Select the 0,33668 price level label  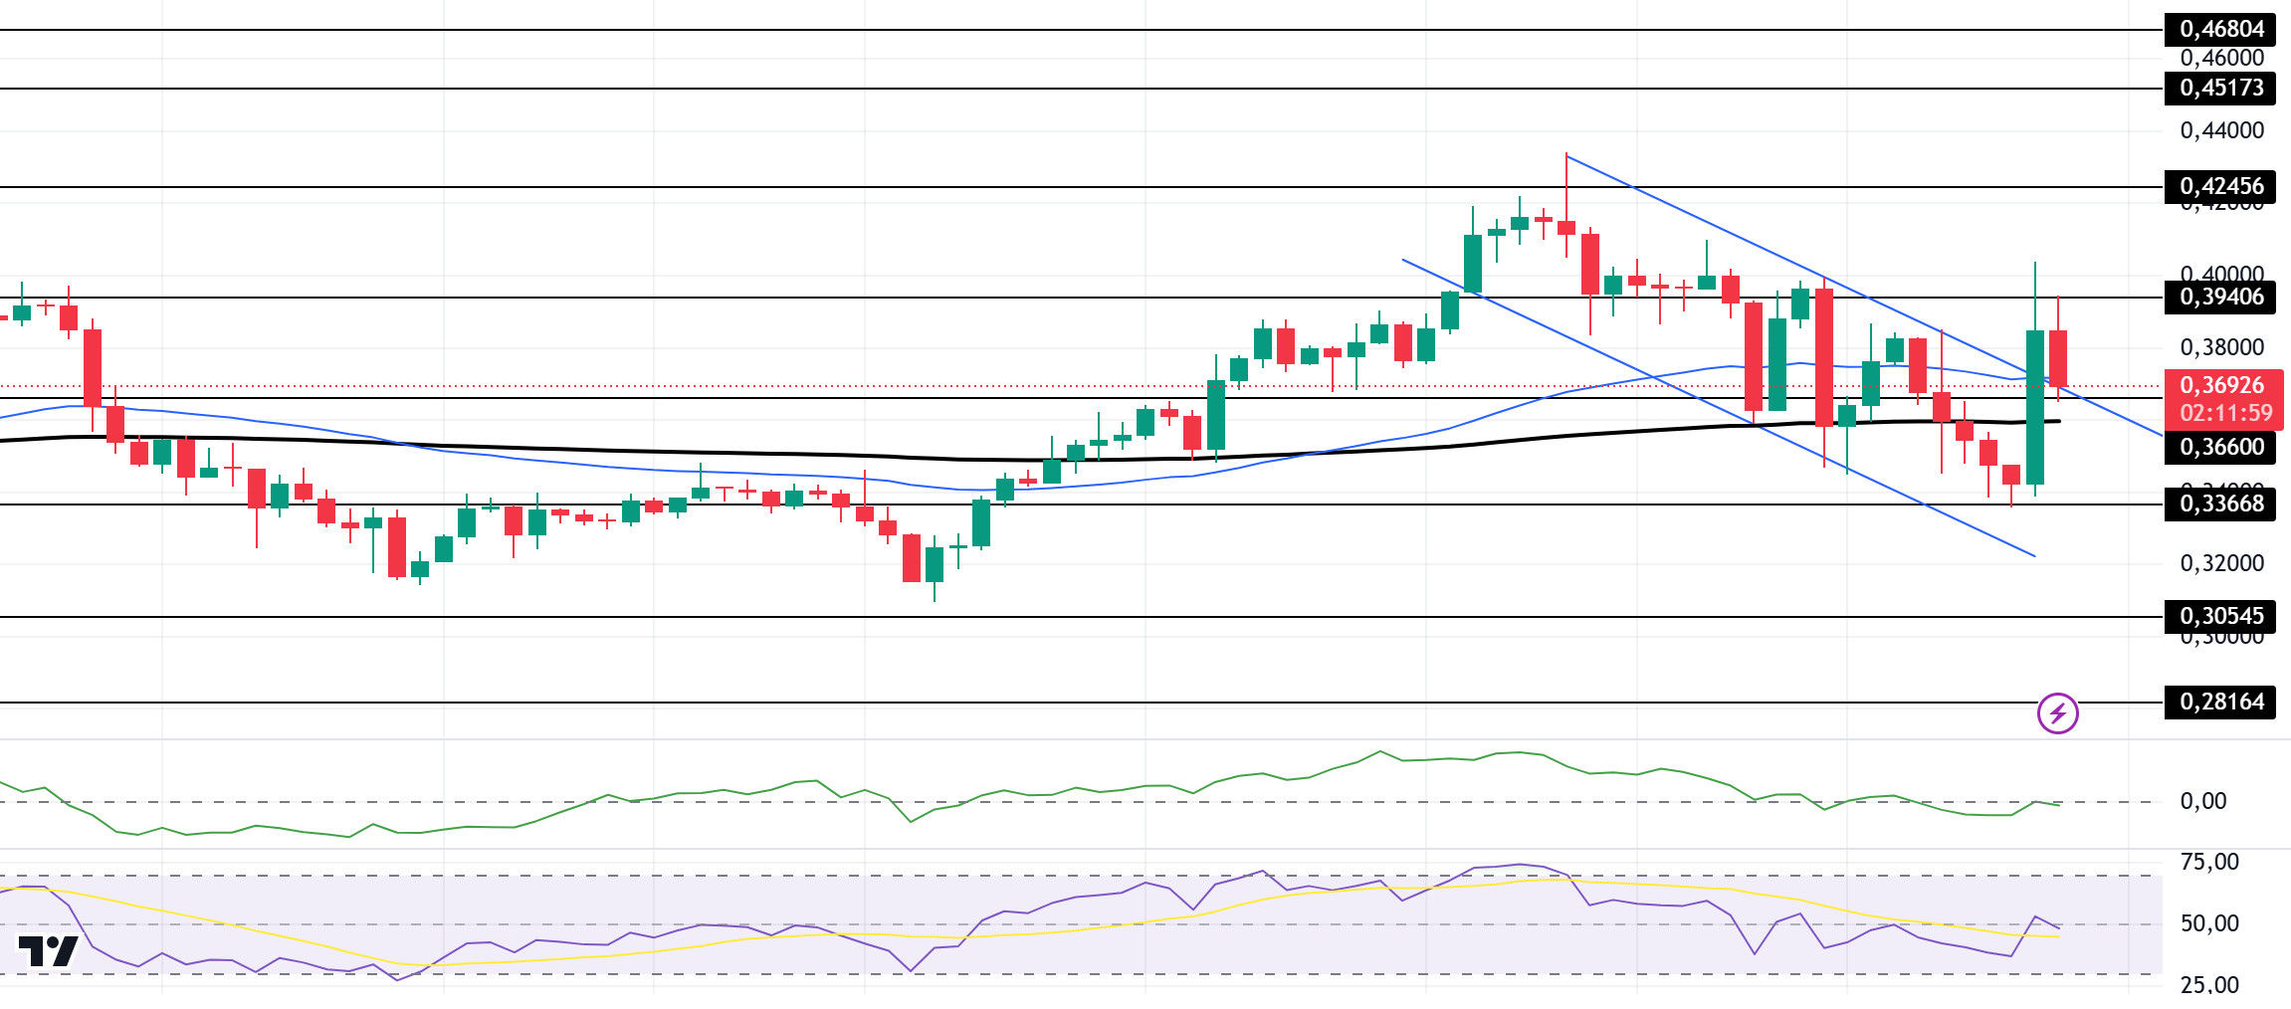tap(2220, 504)
